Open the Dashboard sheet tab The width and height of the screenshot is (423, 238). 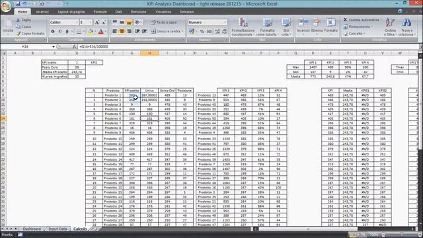point(32,229)
